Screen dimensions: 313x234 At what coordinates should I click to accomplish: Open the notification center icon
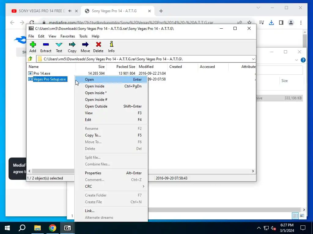tap(303, 228)
